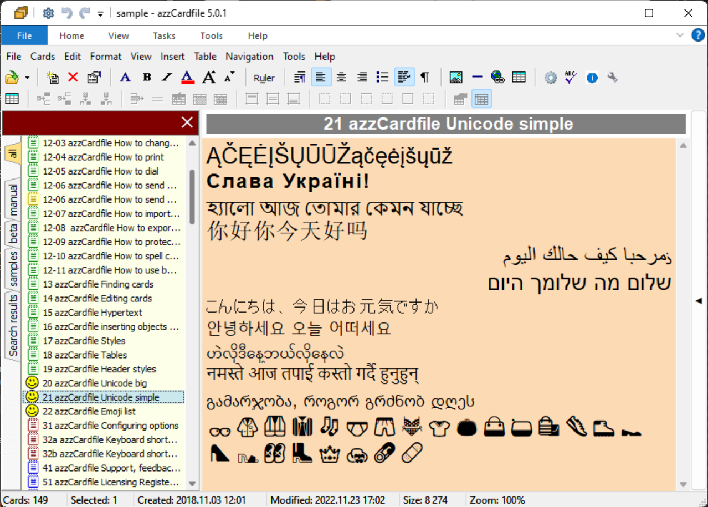This screenshot has height=507, width=708.
Task: Add a new card with the new card icon
Action: [53, 78]
